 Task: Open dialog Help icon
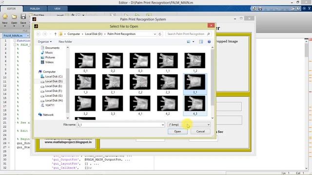[209, 42]
